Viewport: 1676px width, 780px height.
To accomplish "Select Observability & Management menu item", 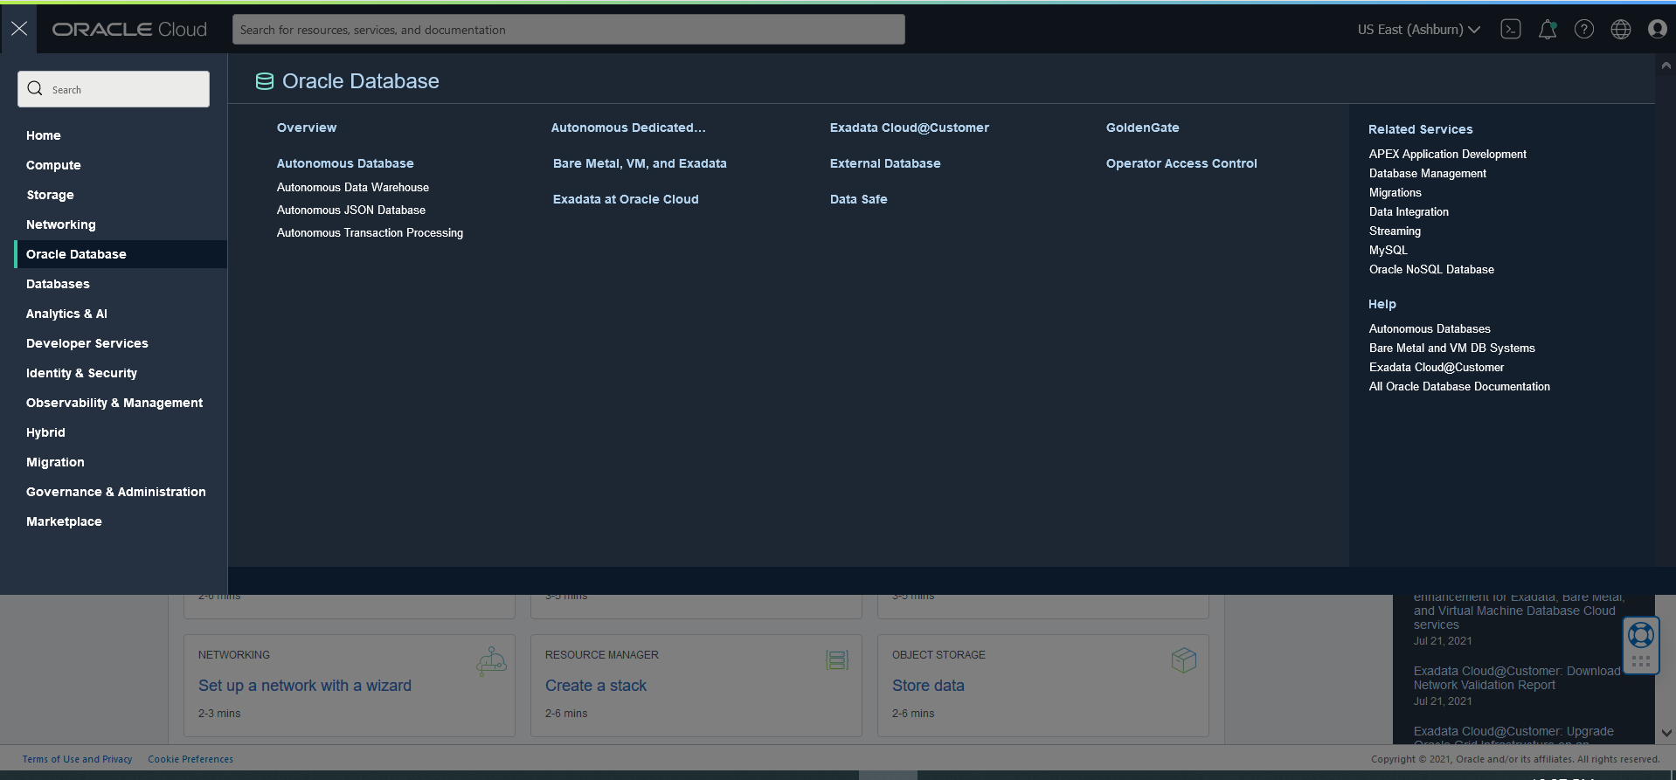I will point(114,403).
